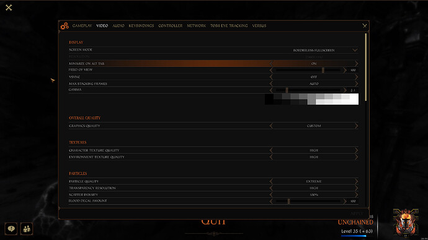Click the Quit menu entry behind the dialog
The height and width of the screenshot is (240, 428).
[213, 222]
